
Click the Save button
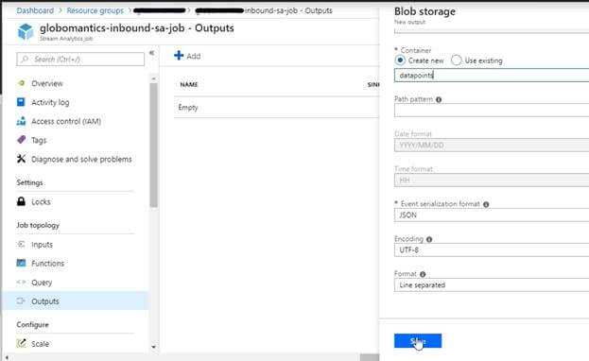[x=418, y=341]
